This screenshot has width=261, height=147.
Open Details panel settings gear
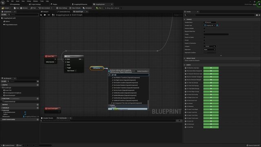coord(259,15)
